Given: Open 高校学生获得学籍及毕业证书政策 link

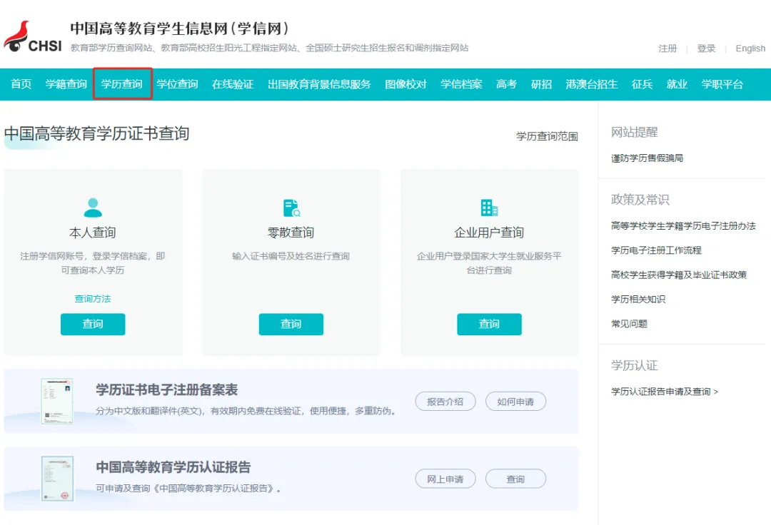Looking at the screenshot, I should point(679,275).
